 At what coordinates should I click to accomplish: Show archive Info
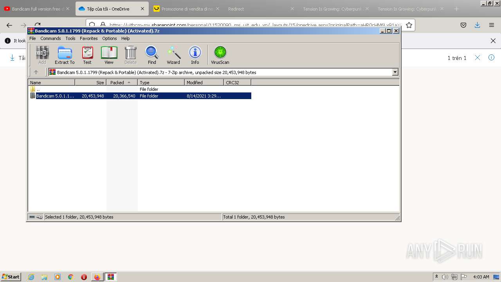point(195,55)
